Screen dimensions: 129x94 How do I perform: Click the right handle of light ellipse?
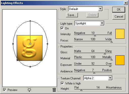point(47,44)
